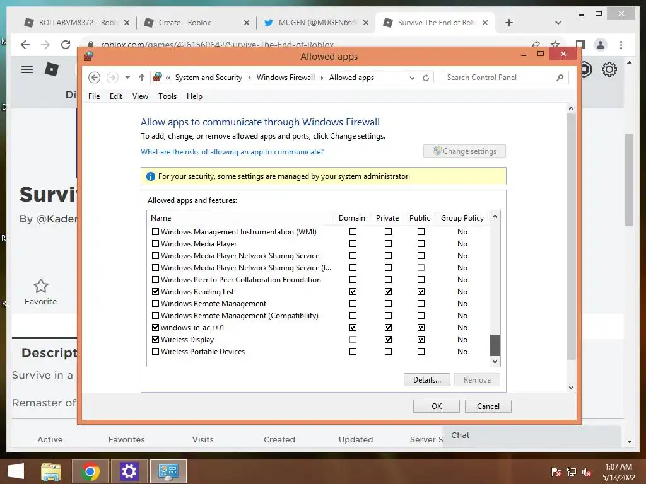The image size is (646, 484).
Task: Open the Roblox Chat bar
Action: pyautogui.click(x=532, y=436)
